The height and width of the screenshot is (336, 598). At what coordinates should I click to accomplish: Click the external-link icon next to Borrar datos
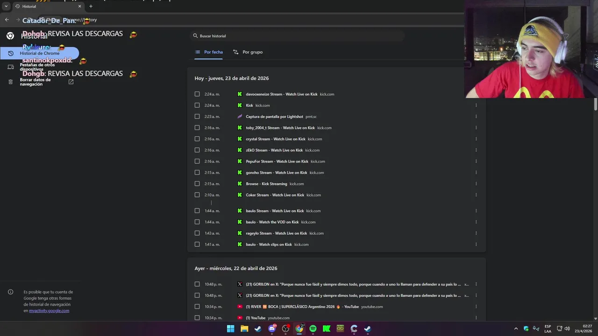coord(71,82)
